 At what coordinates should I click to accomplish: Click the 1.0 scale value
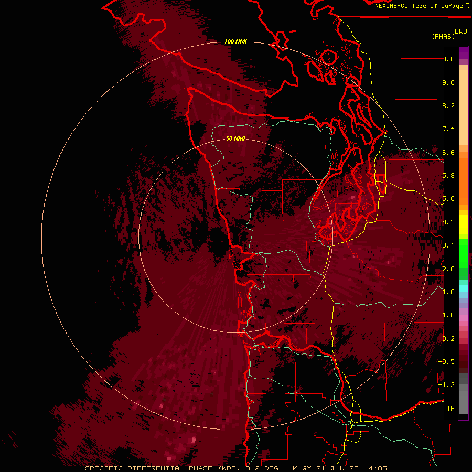(x=448, y=315)
